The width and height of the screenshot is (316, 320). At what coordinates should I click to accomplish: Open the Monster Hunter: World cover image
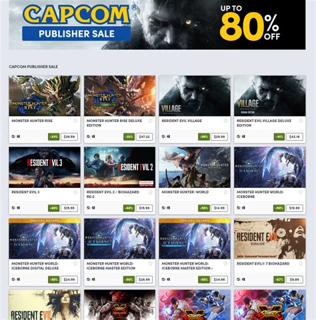[195, 167]
